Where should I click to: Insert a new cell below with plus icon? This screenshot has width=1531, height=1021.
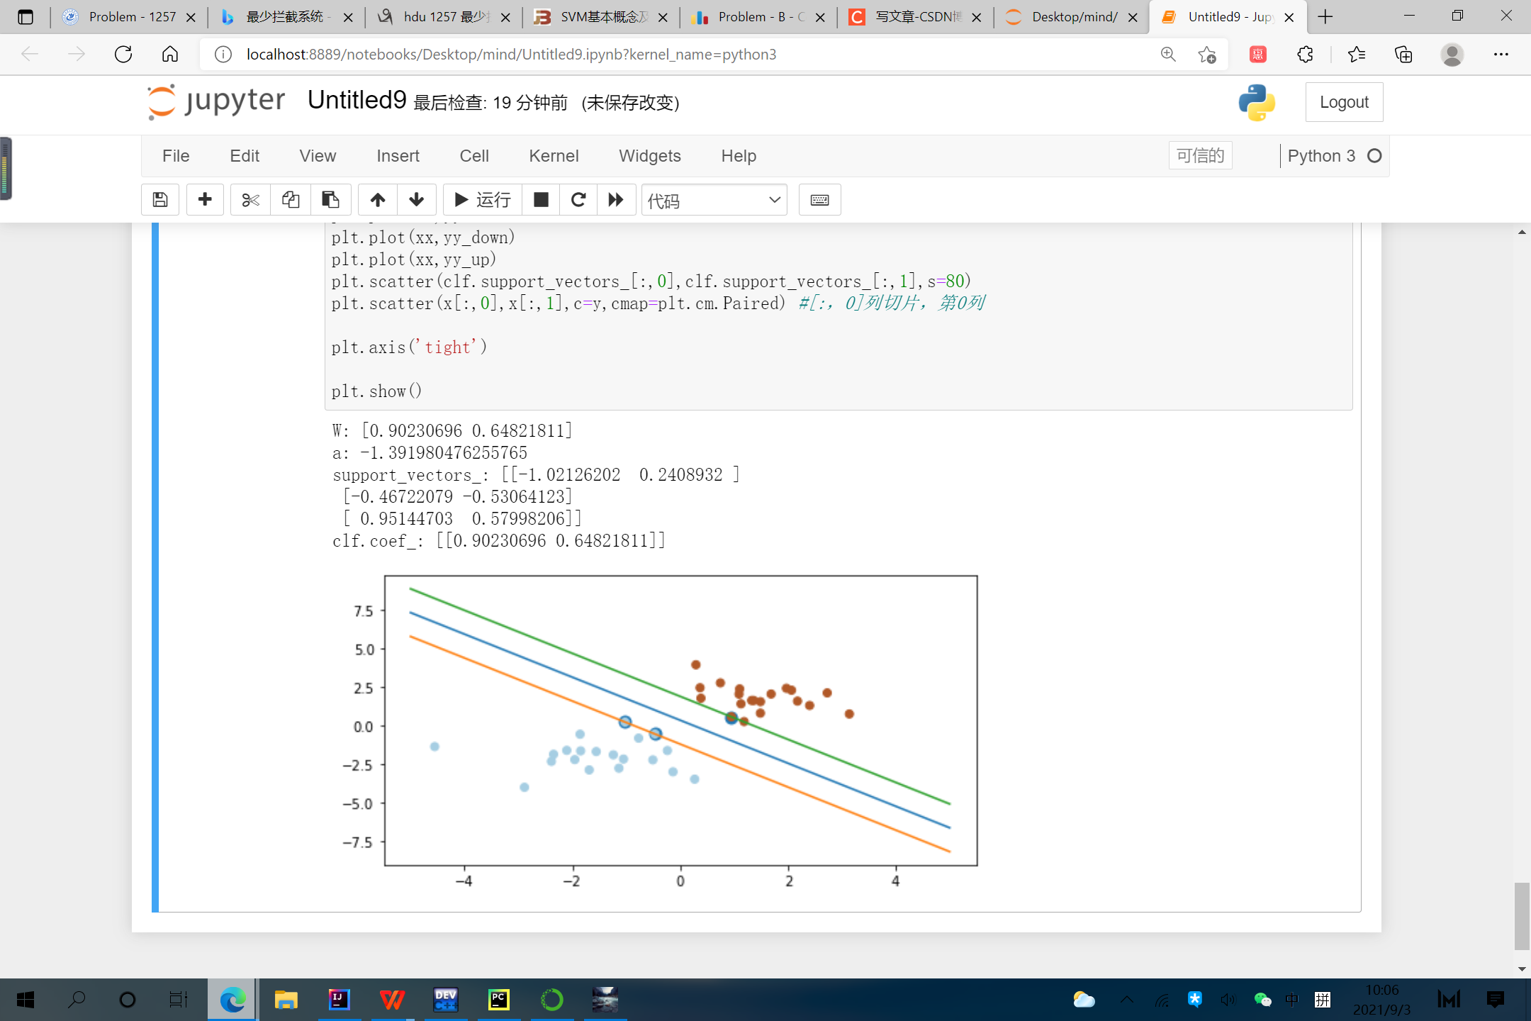point(205,200)
